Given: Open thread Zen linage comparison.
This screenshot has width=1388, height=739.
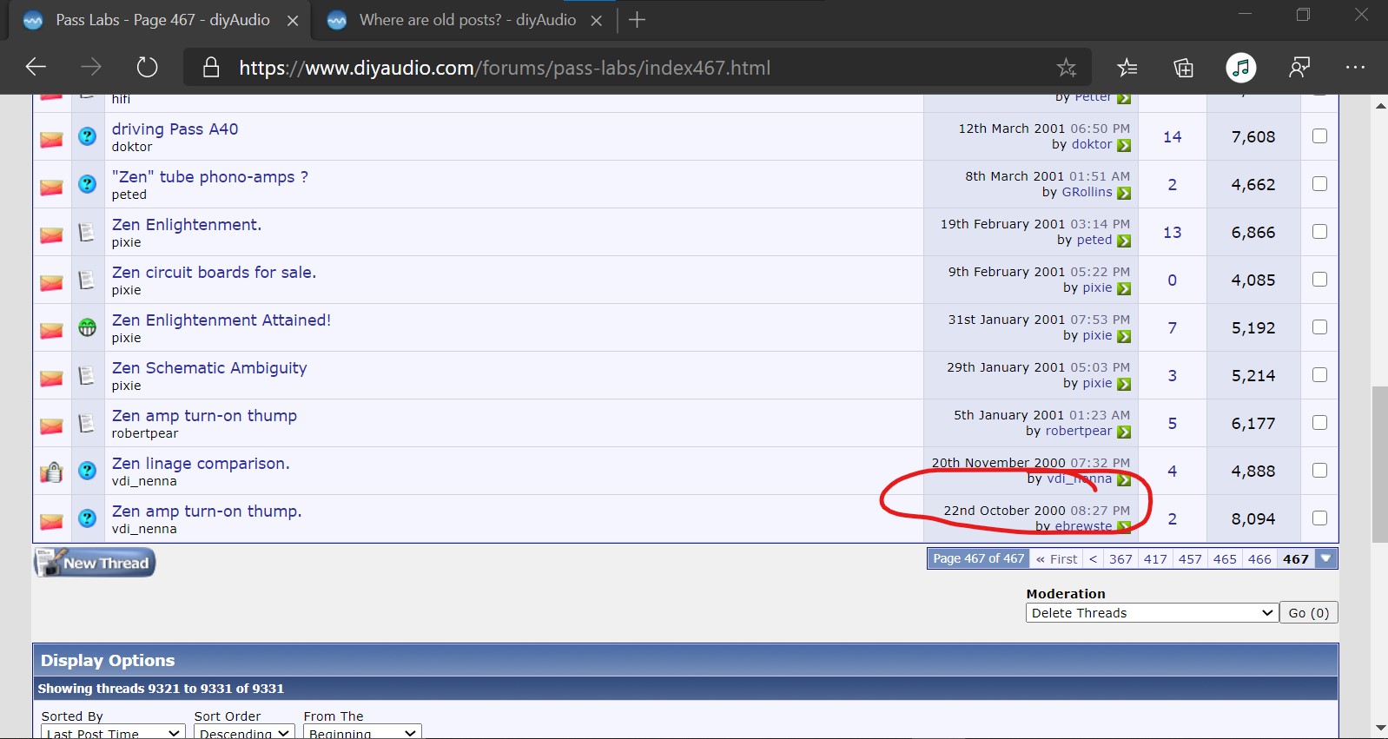Looking at the screenshot, I should click(201, 463).
